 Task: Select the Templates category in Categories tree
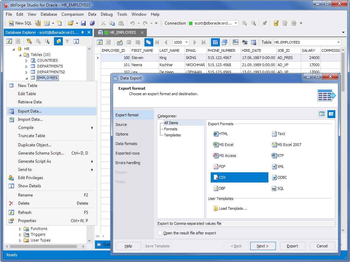(x=172, y=135)
